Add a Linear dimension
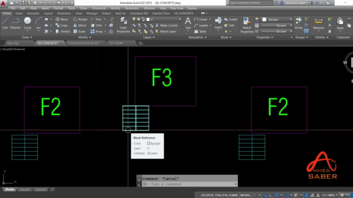 point(201,20)
